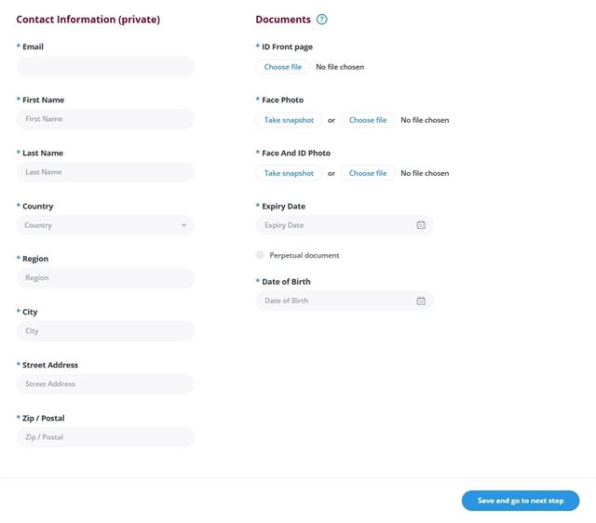This screenshot has width=596, height=523.
Task: Click Save and go to next step
Action: tap(521, 501)
